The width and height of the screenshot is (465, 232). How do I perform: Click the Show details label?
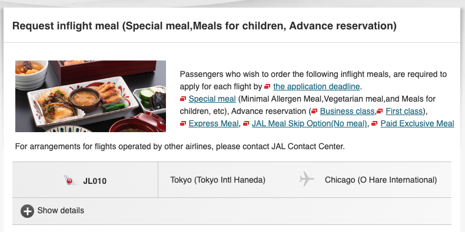point(61,211)
